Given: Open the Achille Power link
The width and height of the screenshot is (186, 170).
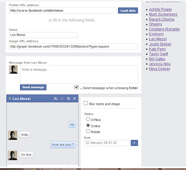Looking at the screenshot, I should tap(160, 9).
